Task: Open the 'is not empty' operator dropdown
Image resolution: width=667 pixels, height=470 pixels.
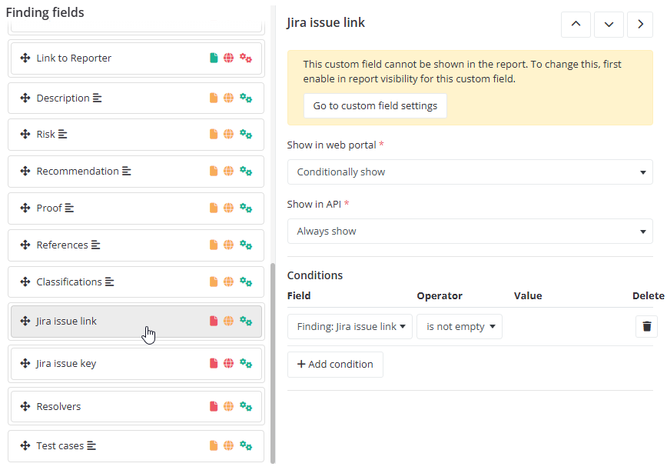Action: [x=460, y=326]
